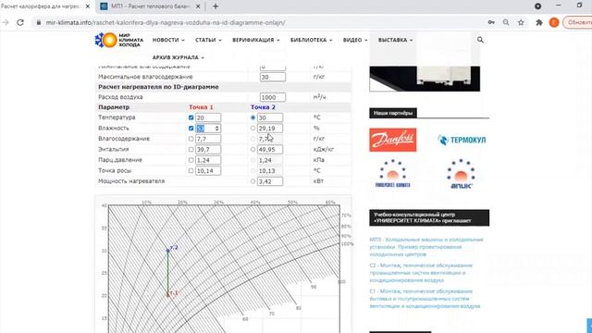Click the Влажность Точка 2 value field
This screenshot has width=592, height=333.
[270, 129]
